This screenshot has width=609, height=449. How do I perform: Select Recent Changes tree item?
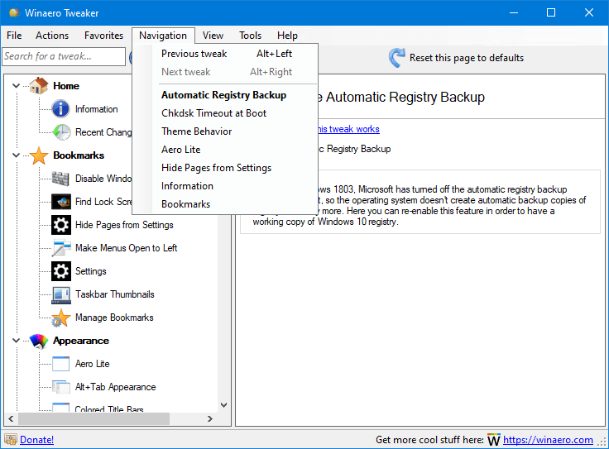pyautogui.click(x=103, y=132)
